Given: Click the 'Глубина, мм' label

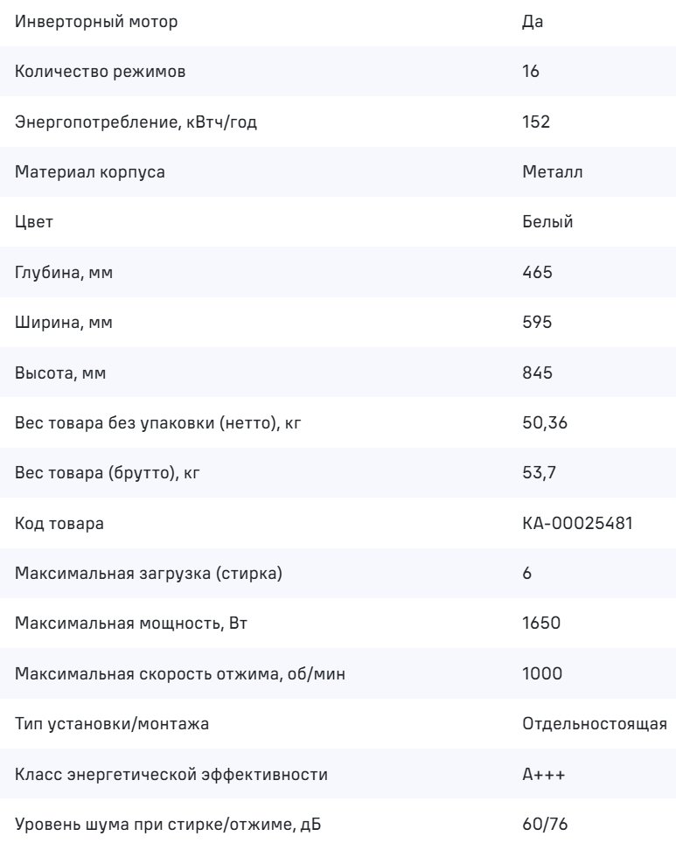Looking at the screenshot, I should pyautogui.click(x=65, y=272).
